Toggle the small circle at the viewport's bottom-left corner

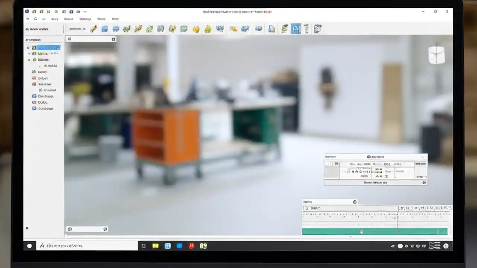tap(69, 229)
